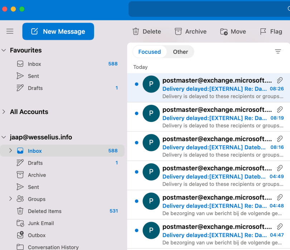Click the New Message compose button

tap(58, 32)
